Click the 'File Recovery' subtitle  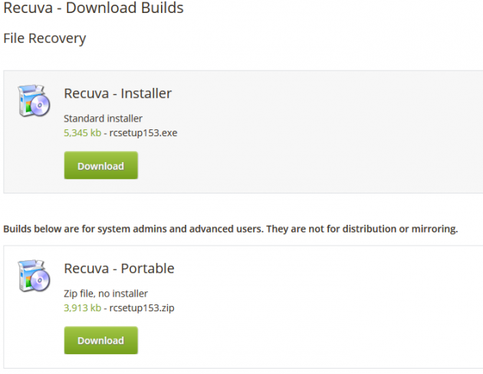click(x=44, y=39)
